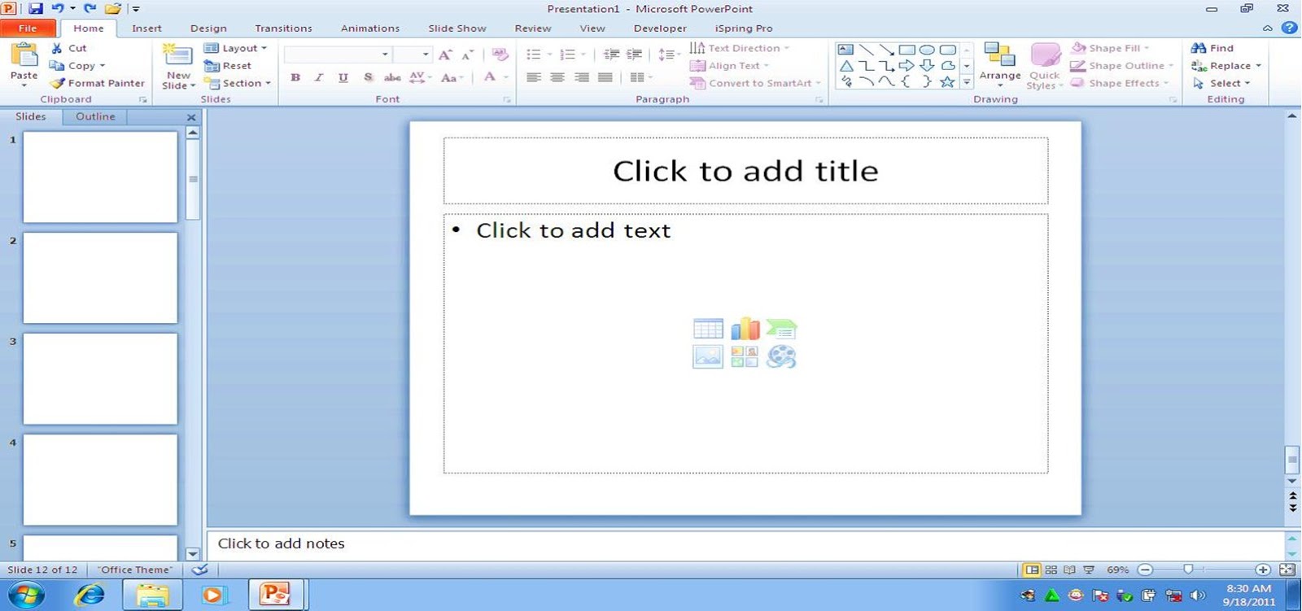This screenshot has width=1302, height=611.
Task: Insert Chart placeholder icon
Action: tap(745, 329)
